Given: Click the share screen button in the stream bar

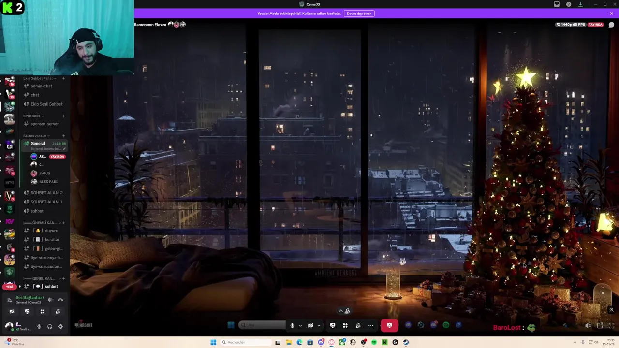Looking at the screenshot, I should pyautogui.click(x=333, y=326).
